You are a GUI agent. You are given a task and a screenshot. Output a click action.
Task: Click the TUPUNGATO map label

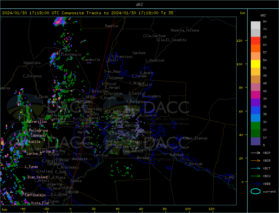[55, 164]
